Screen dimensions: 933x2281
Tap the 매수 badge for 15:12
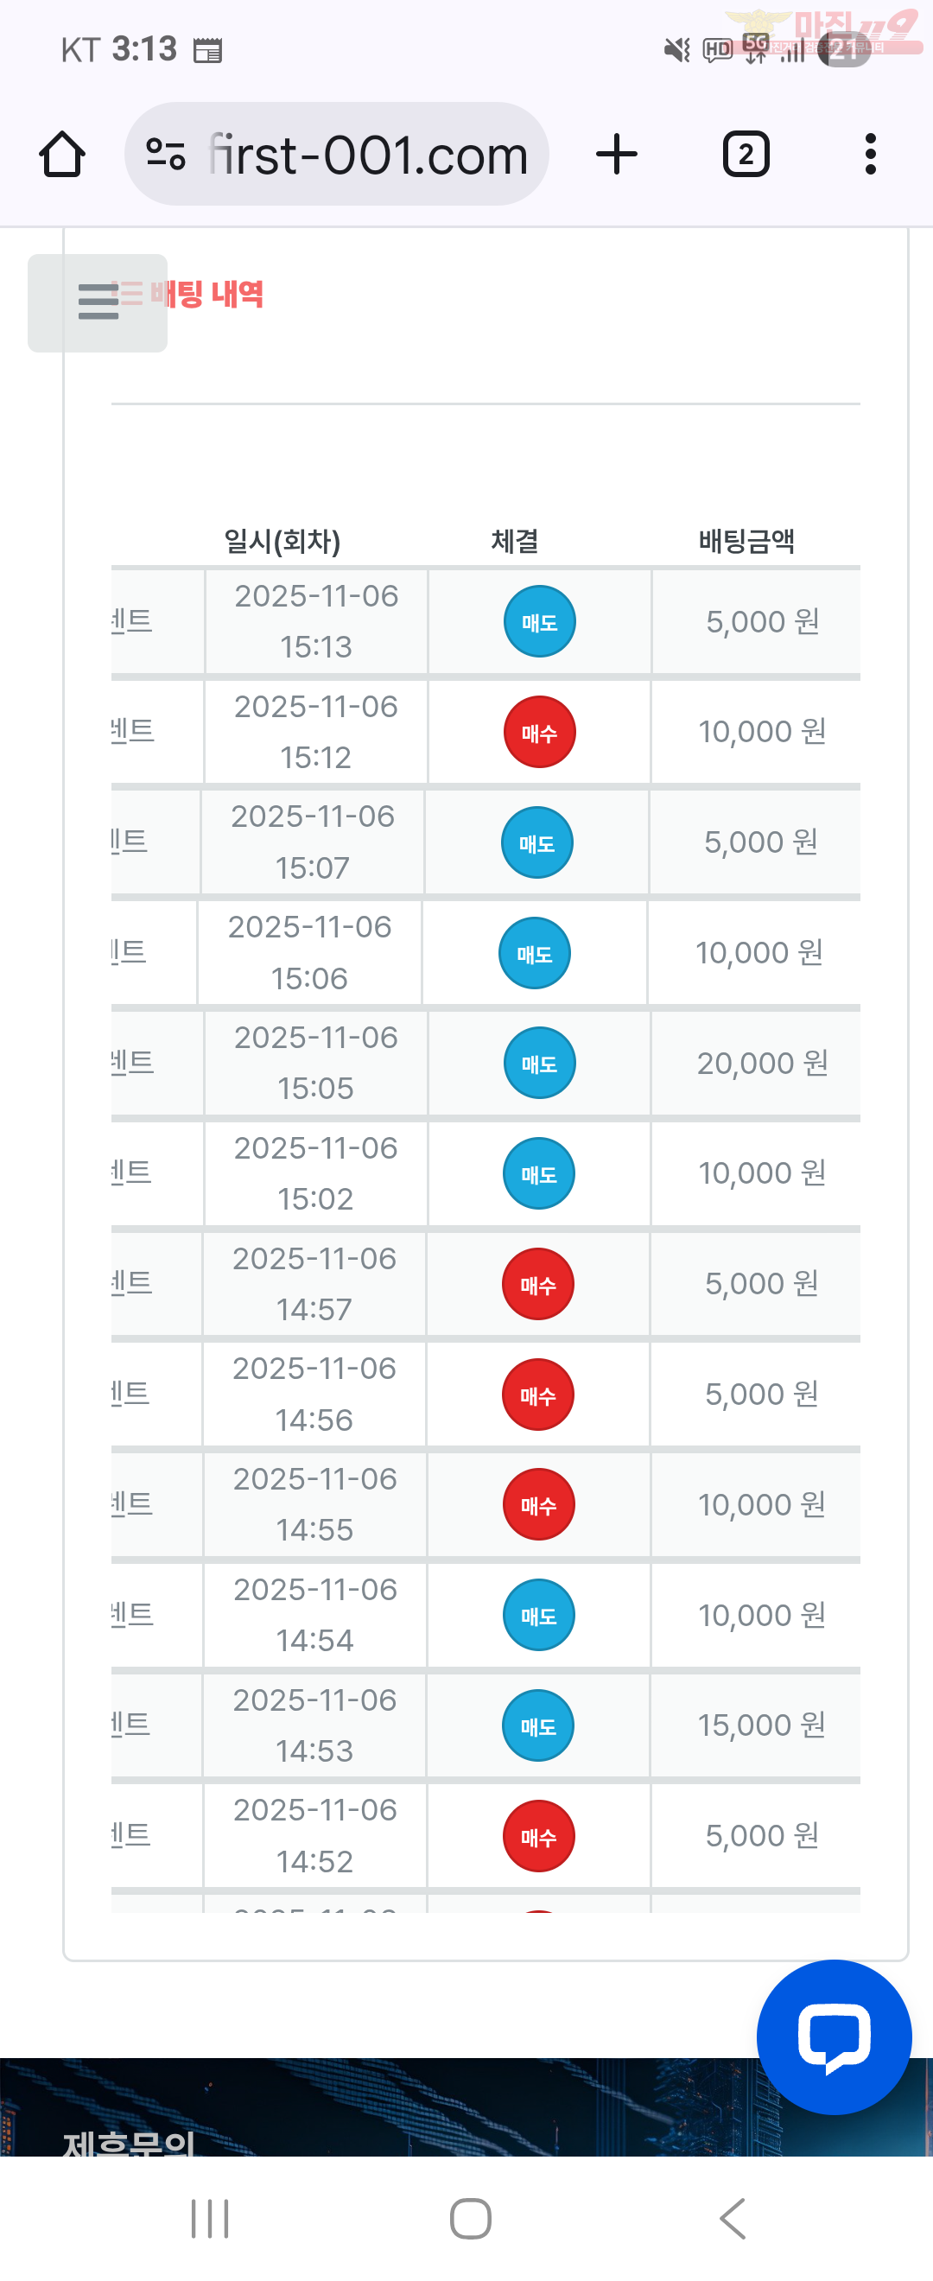click(539, 733)
